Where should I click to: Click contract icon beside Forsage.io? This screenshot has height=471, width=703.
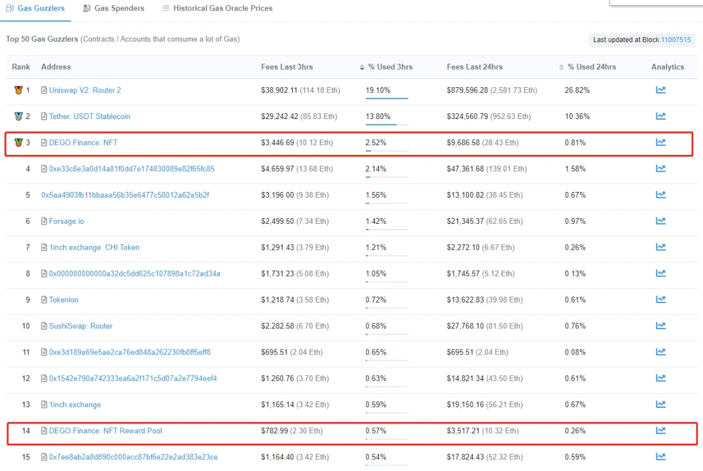click(44, 221)
